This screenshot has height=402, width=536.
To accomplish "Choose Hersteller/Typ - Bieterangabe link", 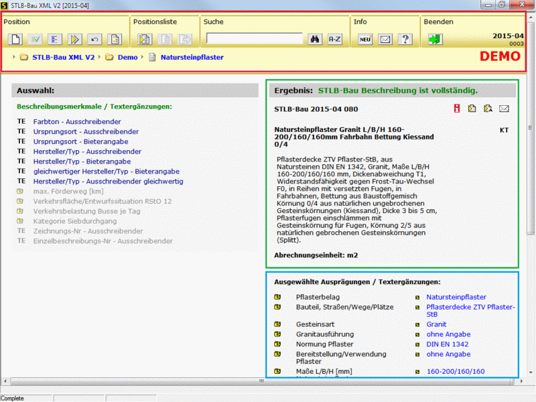I will tap(82, 161).
